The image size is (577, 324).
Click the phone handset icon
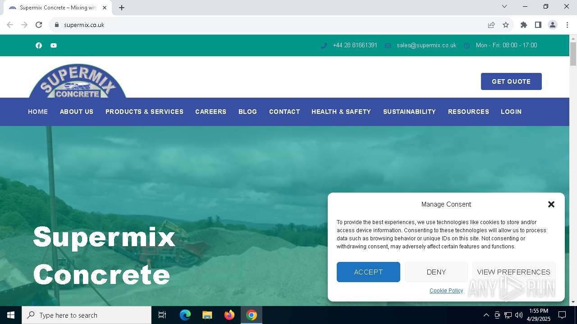(324, 45)
